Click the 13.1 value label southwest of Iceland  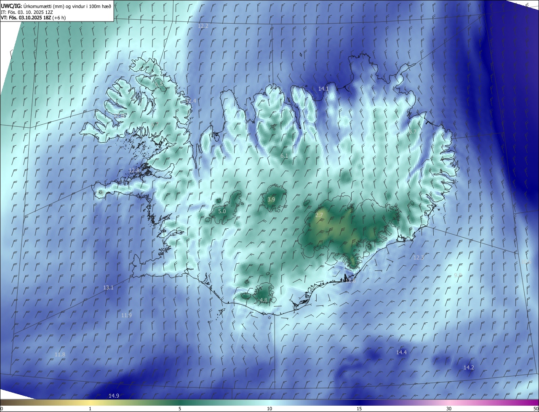click(x=108, y=287)
